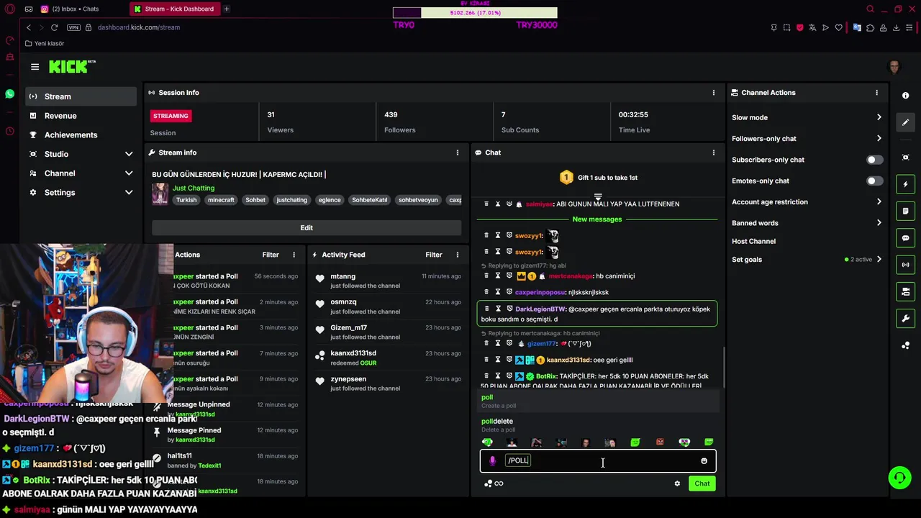
Task: Toggle the chat bubble panel in right sidebar
Action: (x=905, y=238)
